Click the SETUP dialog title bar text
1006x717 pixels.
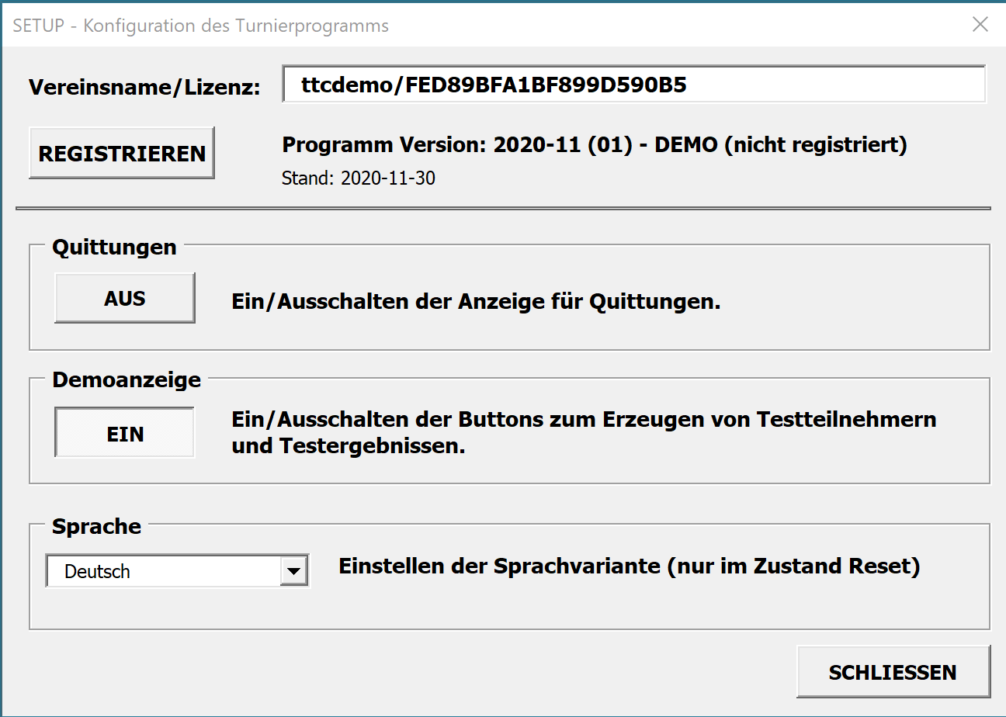[x=201, y=26]
